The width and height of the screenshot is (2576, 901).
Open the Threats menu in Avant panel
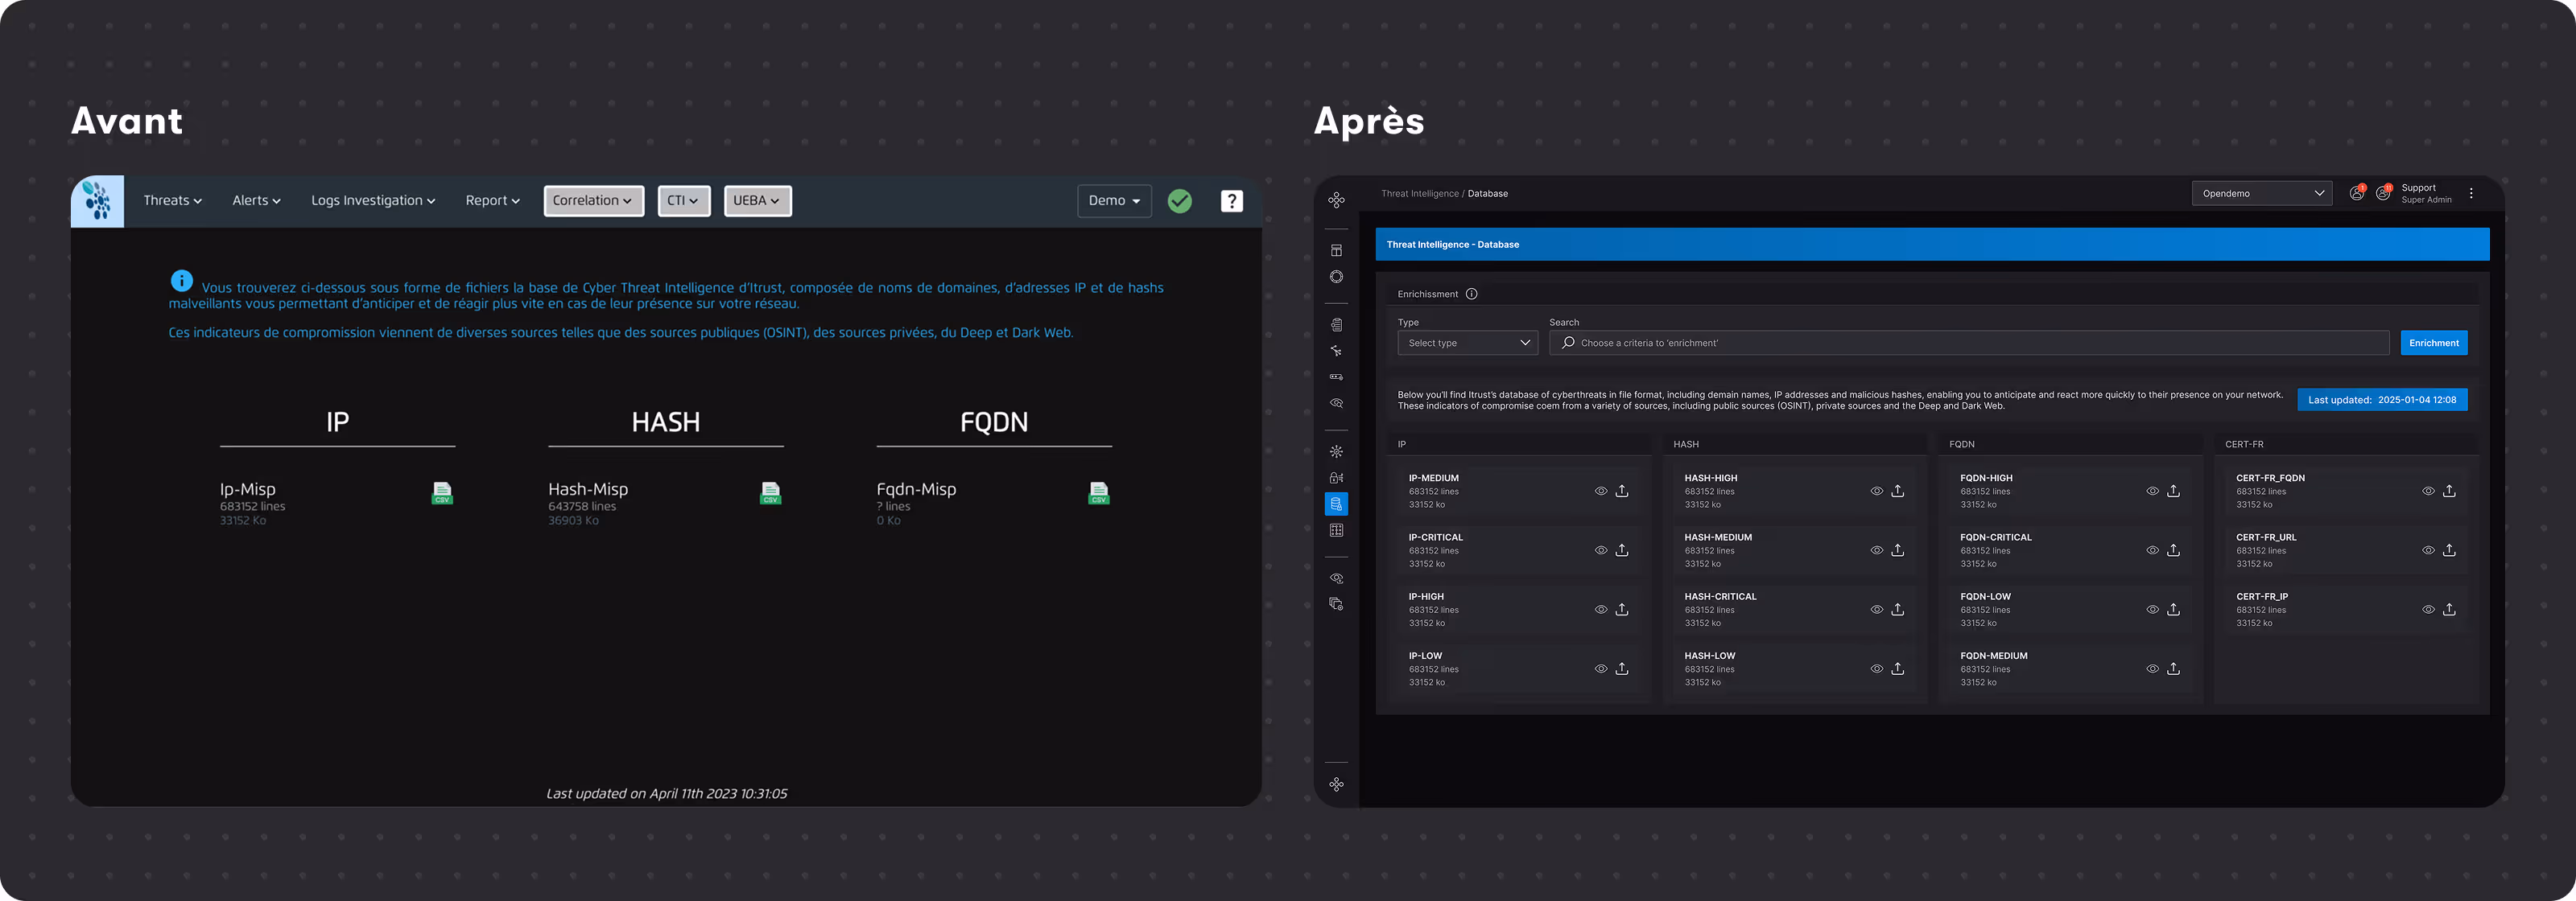pyautogui.click(x=172, y=201)
